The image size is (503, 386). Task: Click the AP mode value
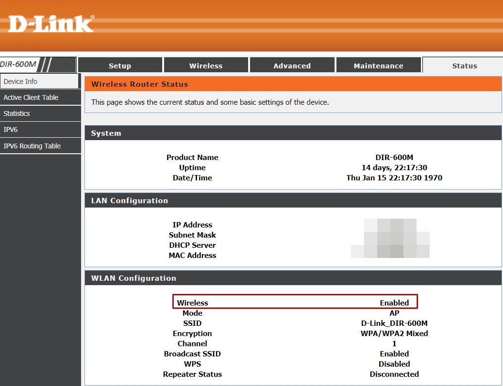pos(394,313)
